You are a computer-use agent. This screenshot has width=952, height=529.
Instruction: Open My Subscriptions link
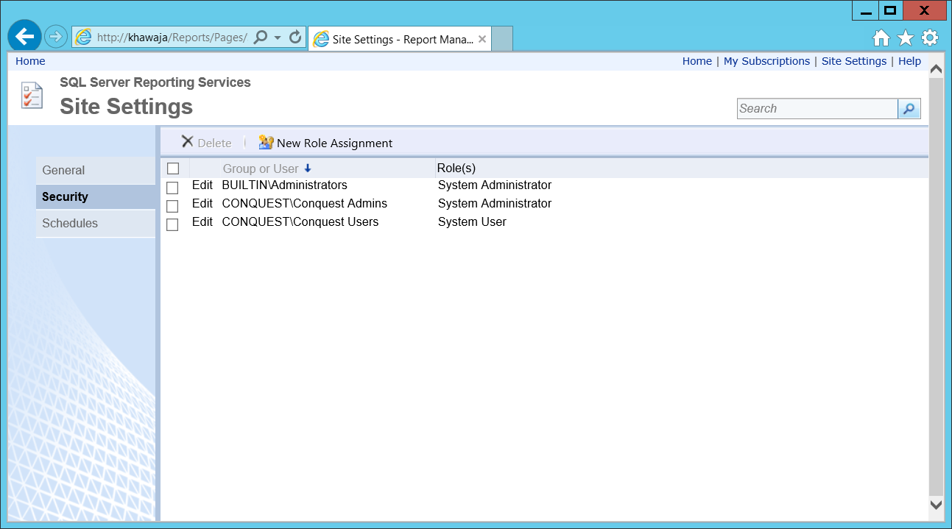(x=766, y=61)
